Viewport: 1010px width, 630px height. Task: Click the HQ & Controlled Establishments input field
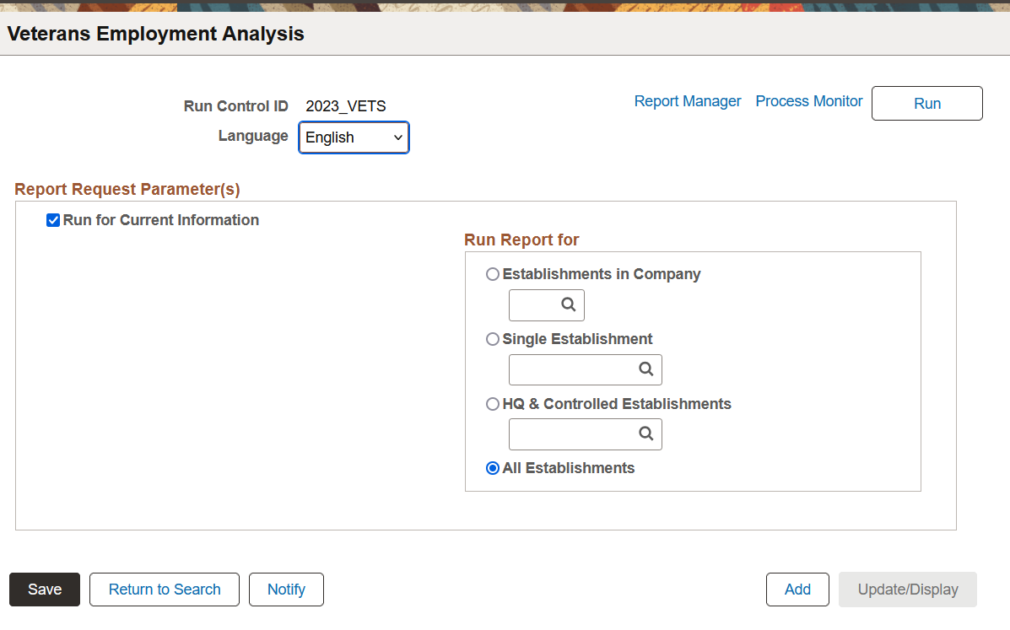[572, 434]
